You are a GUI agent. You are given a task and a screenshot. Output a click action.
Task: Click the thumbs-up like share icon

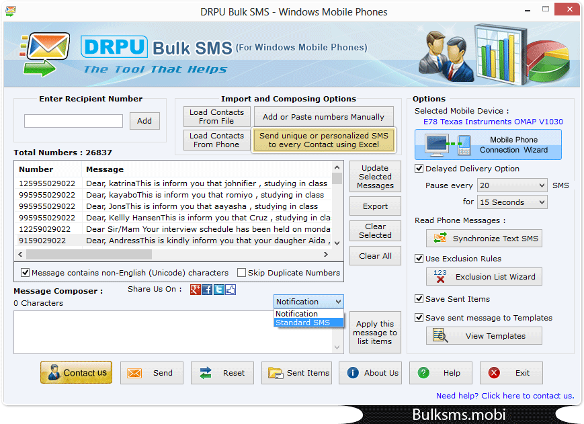pyautogui.click(x=231, y=290)
